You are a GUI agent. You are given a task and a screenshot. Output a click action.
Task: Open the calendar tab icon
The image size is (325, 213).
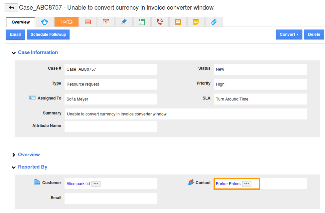click(x=106, y=22)
